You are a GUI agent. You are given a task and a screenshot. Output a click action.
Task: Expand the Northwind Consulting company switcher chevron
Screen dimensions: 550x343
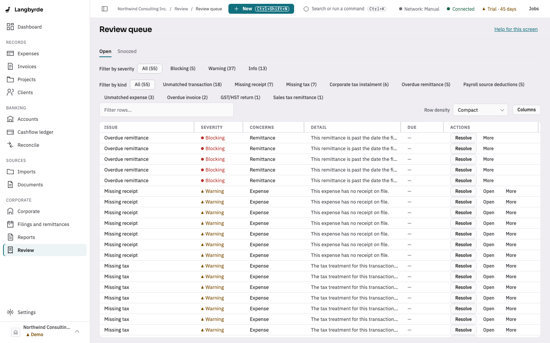[x=77, y=331]
